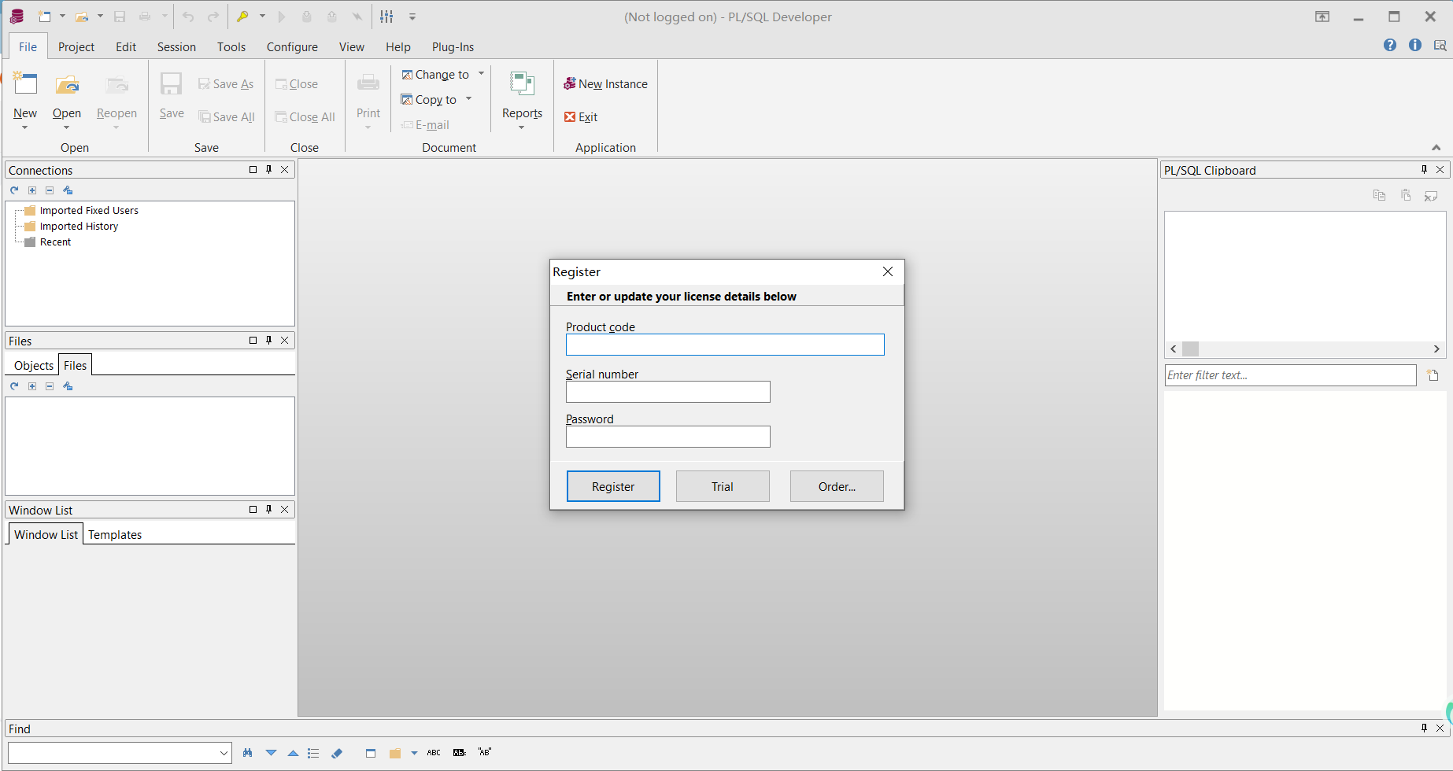
Task: Expand the Change to dropdown arrow
Action: click(x=481, y=74)
